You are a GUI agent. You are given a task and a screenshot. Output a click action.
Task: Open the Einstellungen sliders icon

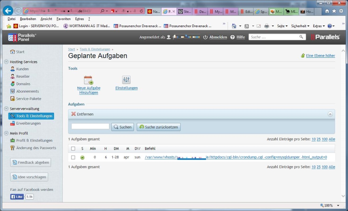[126, 80]
